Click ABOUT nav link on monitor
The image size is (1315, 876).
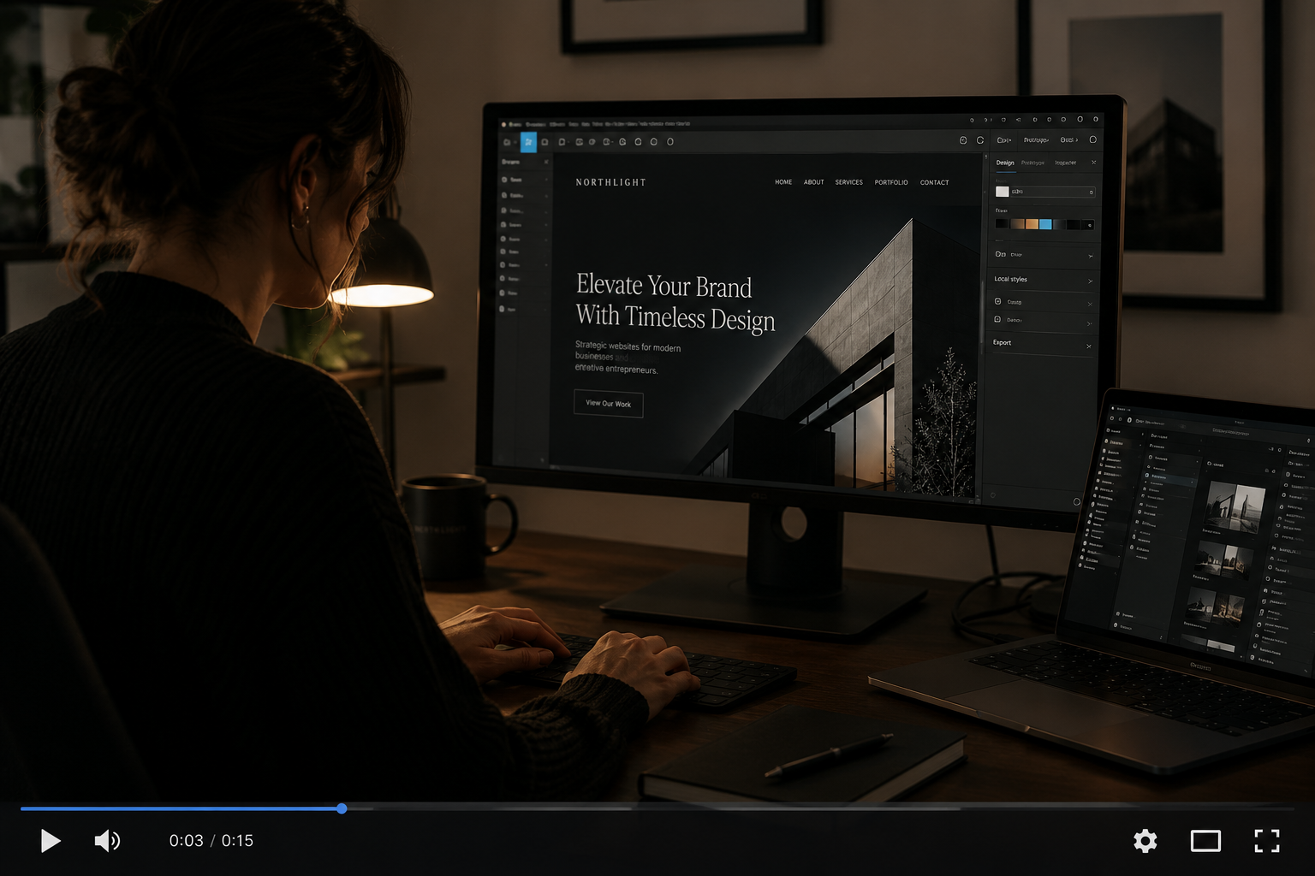814,182
